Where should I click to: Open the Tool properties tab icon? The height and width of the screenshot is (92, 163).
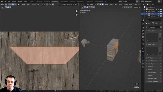[x=143, y=24]
